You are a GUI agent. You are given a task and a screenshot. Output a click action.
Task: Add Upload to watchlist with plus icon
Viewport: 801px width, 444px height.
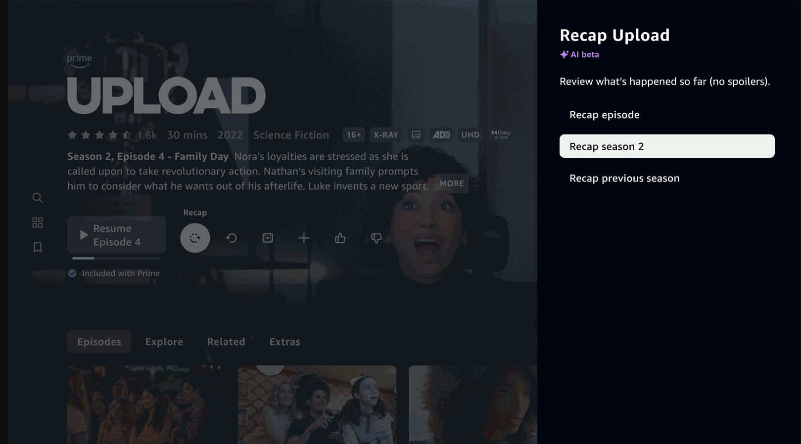point(304,238)
